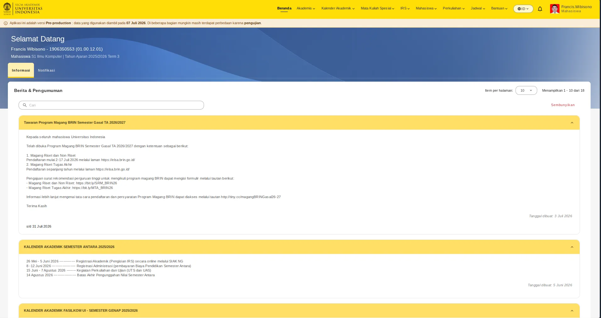Go to Beranda menu

pos(284,8)
